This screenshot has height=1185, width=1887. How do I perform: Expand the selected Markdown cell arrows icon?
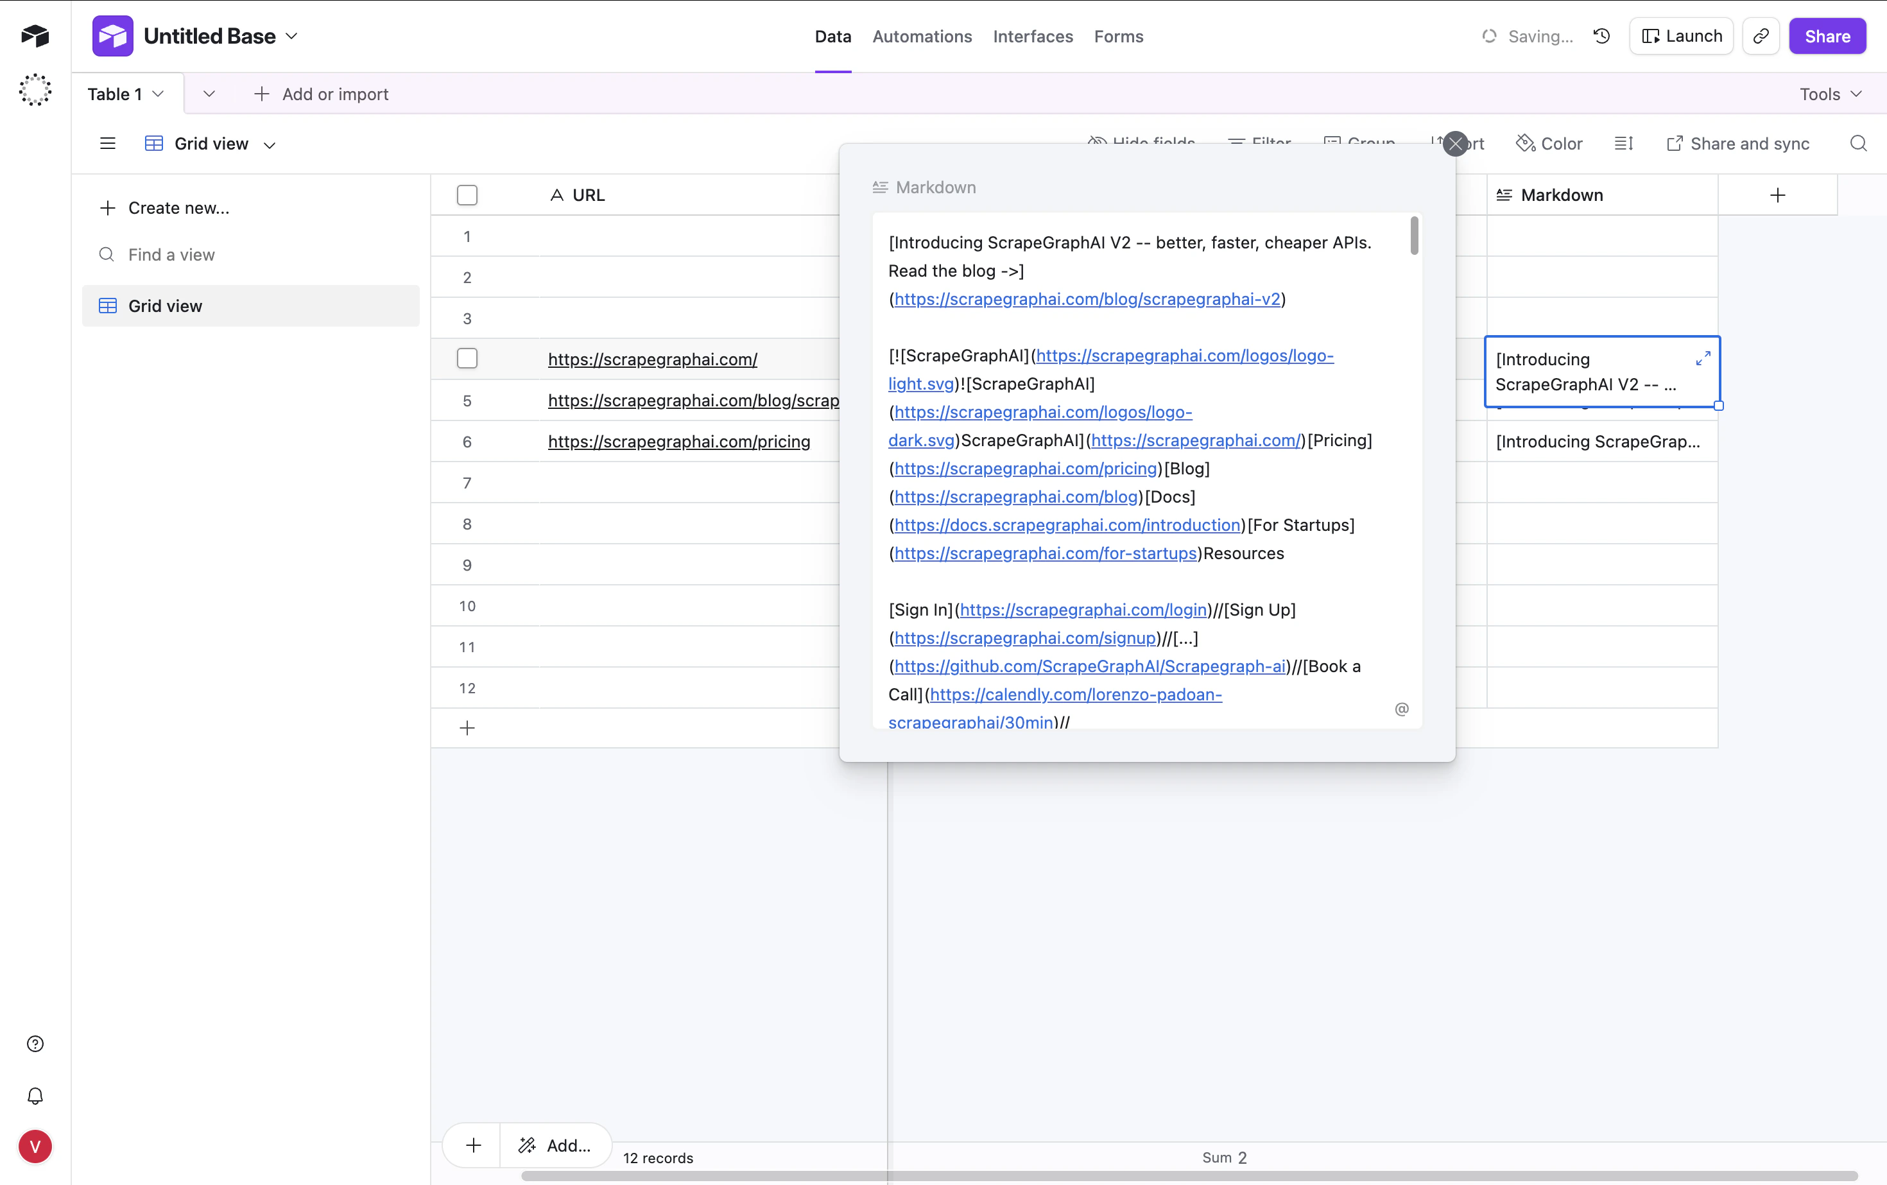click(1703, 358)
